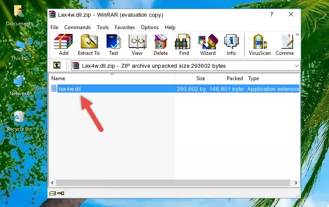Click the WinRAR title bar icon
Viewport: 329px width, 207px height.
click(x=52, y=14)
